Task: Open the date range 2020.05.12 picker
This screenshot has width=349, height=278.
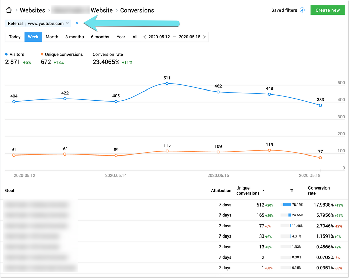Action: pos(159,37)
